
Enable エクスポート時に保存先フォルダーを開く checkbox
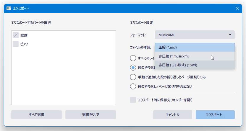133,100
